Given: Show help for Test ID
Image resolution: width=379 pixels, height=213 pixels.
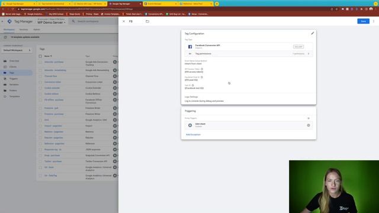Looking at the screenshot, I should point(192,85).
